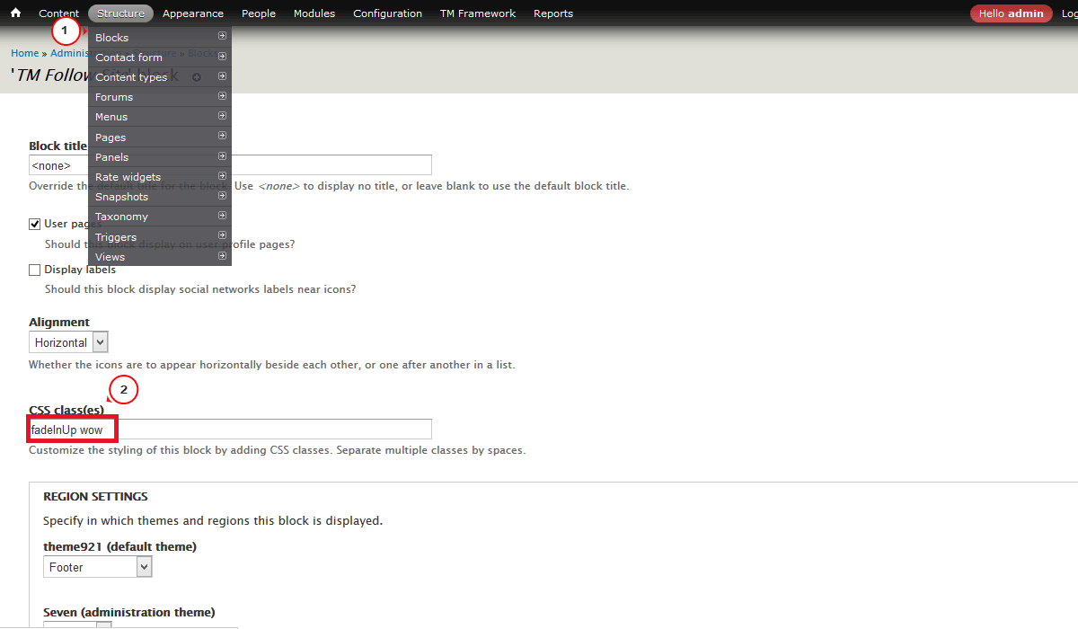
Task: Select Rate widgets in Structure submenu
Action: pyautogui.click(x=160, y=177)
